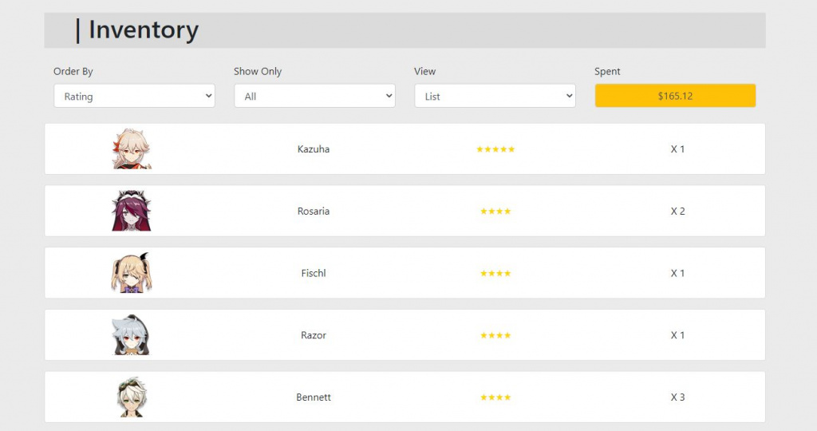Click Bennett's four-star rating
This screenshot has width=817, height=431.
495,397
